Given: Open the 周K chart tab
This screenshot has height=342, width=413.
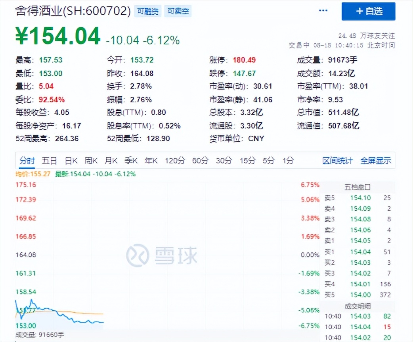Looking at the screenshot, I should tap(91, 160).
